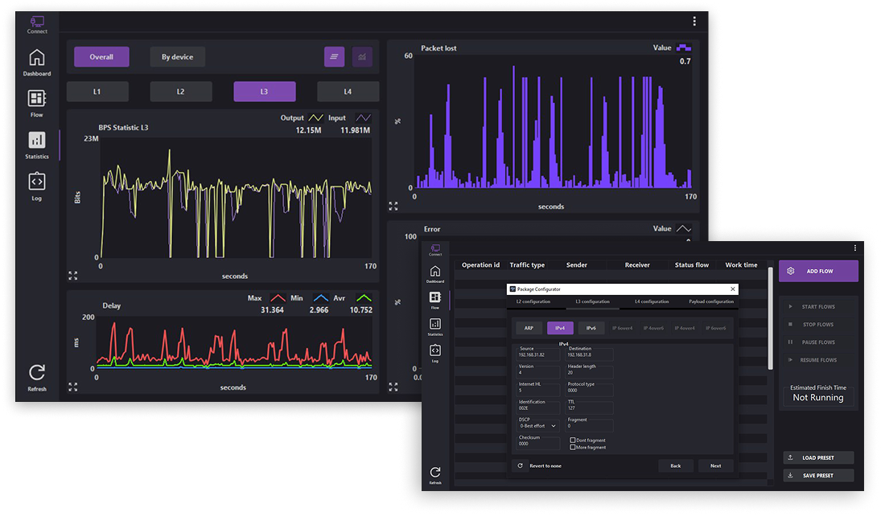881x516 pixels.
Task: Click the TTL input field
Action: (590, 407)
